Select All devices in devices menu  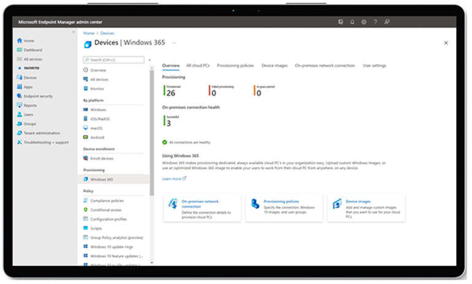(x=96, y=80)
